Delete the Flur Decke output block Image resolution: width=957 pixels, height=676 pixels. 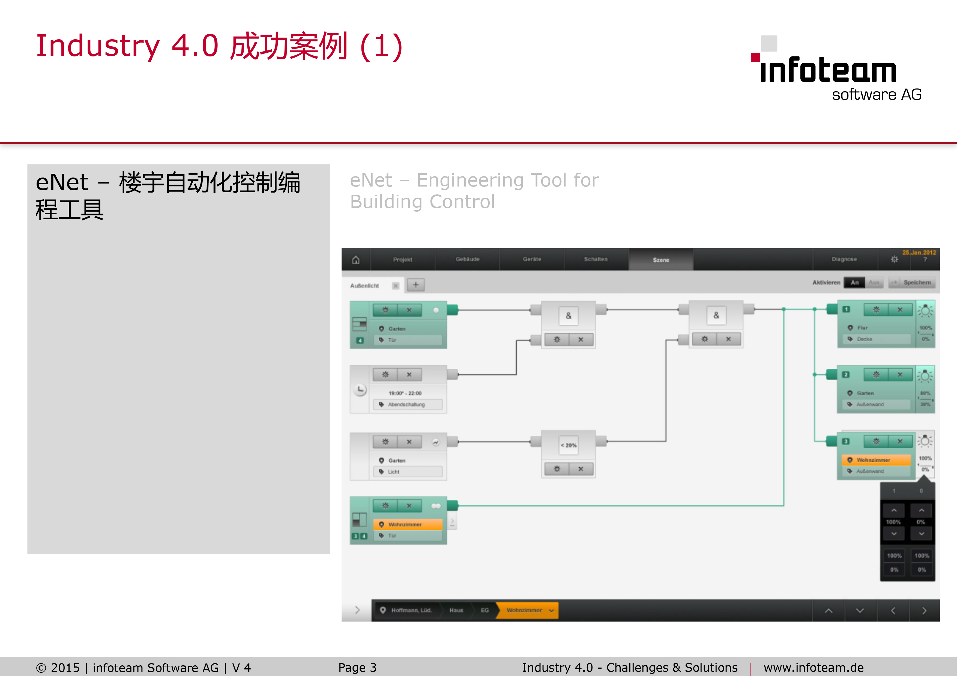click(900, 310)
